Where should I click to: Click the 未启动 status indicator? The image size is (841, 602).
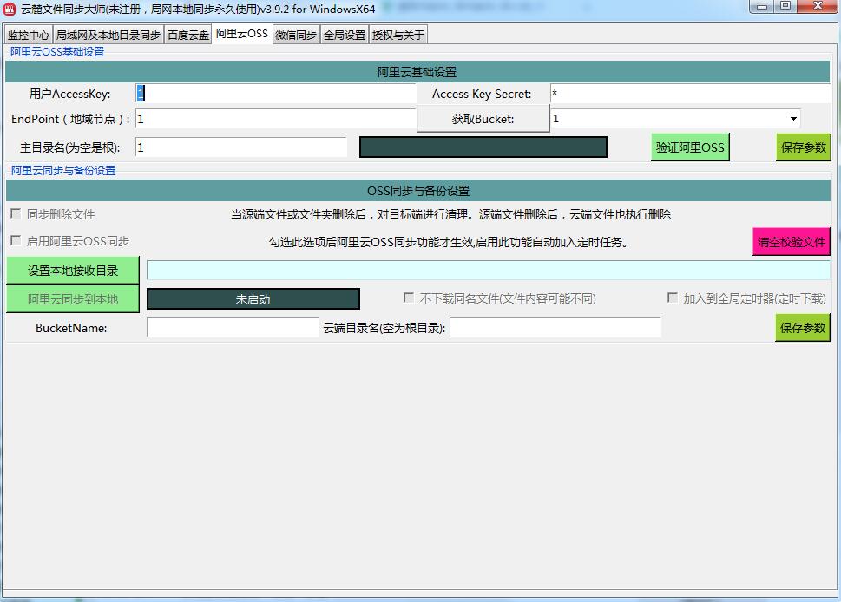tap(253, 299)
